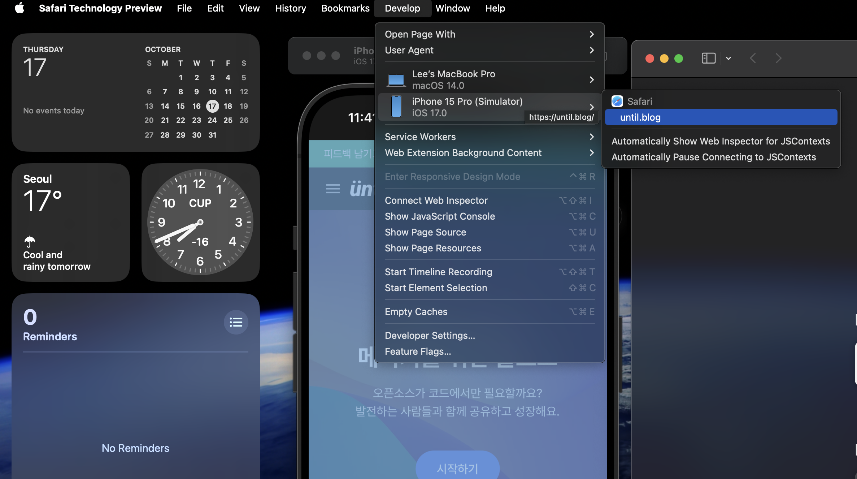
Task: Select October 17 in calendar widget
Action: [x=212, y=106]
